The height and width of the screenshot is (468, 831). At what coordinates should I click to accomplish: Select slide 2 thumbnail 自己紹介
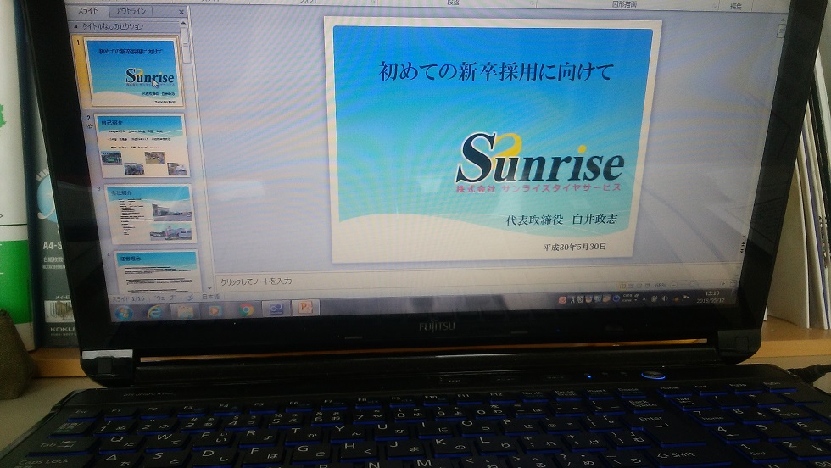(x=142, y=145)
